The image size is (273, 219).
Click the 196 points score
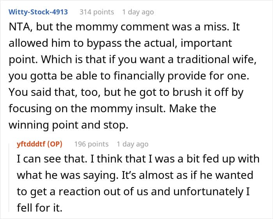[91, 144]
